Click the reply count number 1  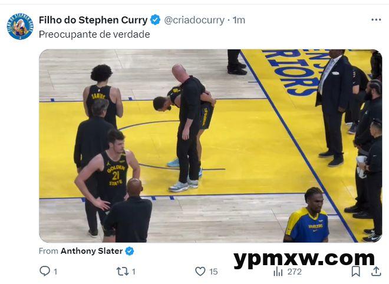point(55,272)
